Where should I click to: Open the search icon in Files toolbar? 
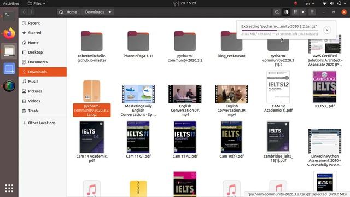click(277, 12)
